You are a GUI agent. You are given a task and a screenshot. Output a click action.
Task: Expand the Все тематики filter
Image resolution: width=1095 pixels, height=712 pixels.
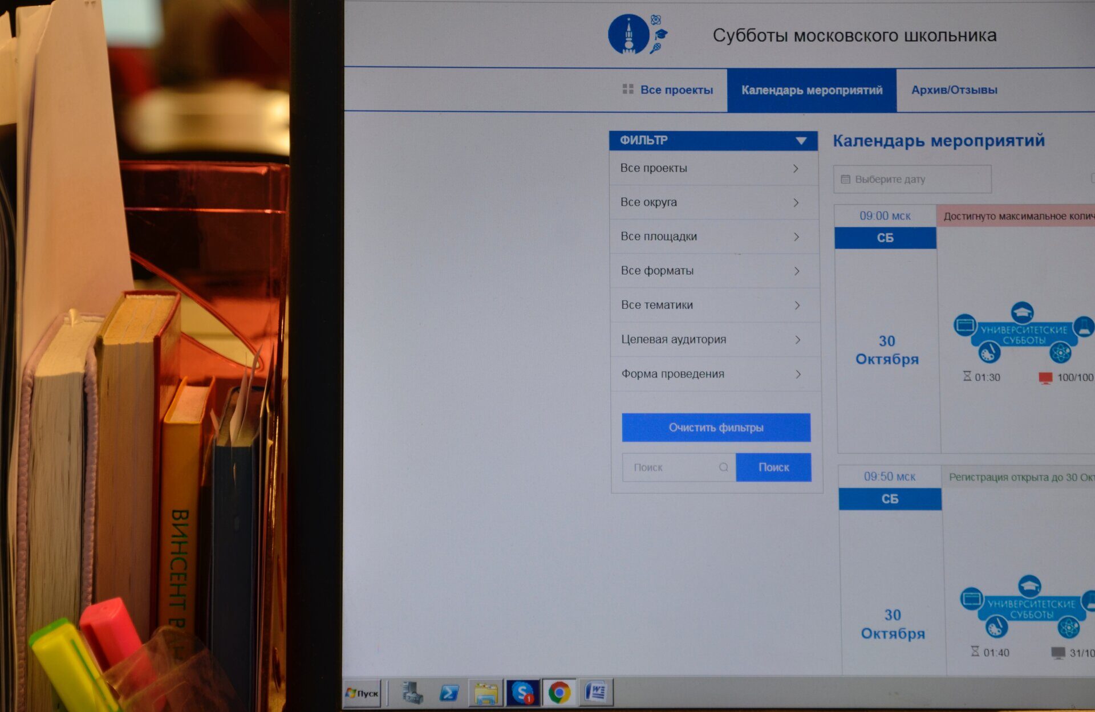click(715, 305)
